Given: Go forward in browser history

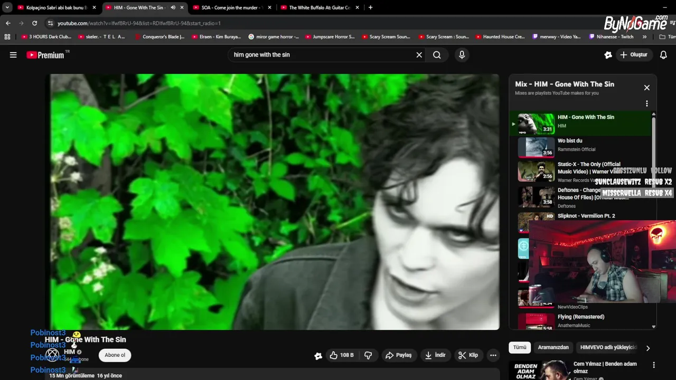Looking at the screenshot, I should pyautogui.click(x=21, y=23).
